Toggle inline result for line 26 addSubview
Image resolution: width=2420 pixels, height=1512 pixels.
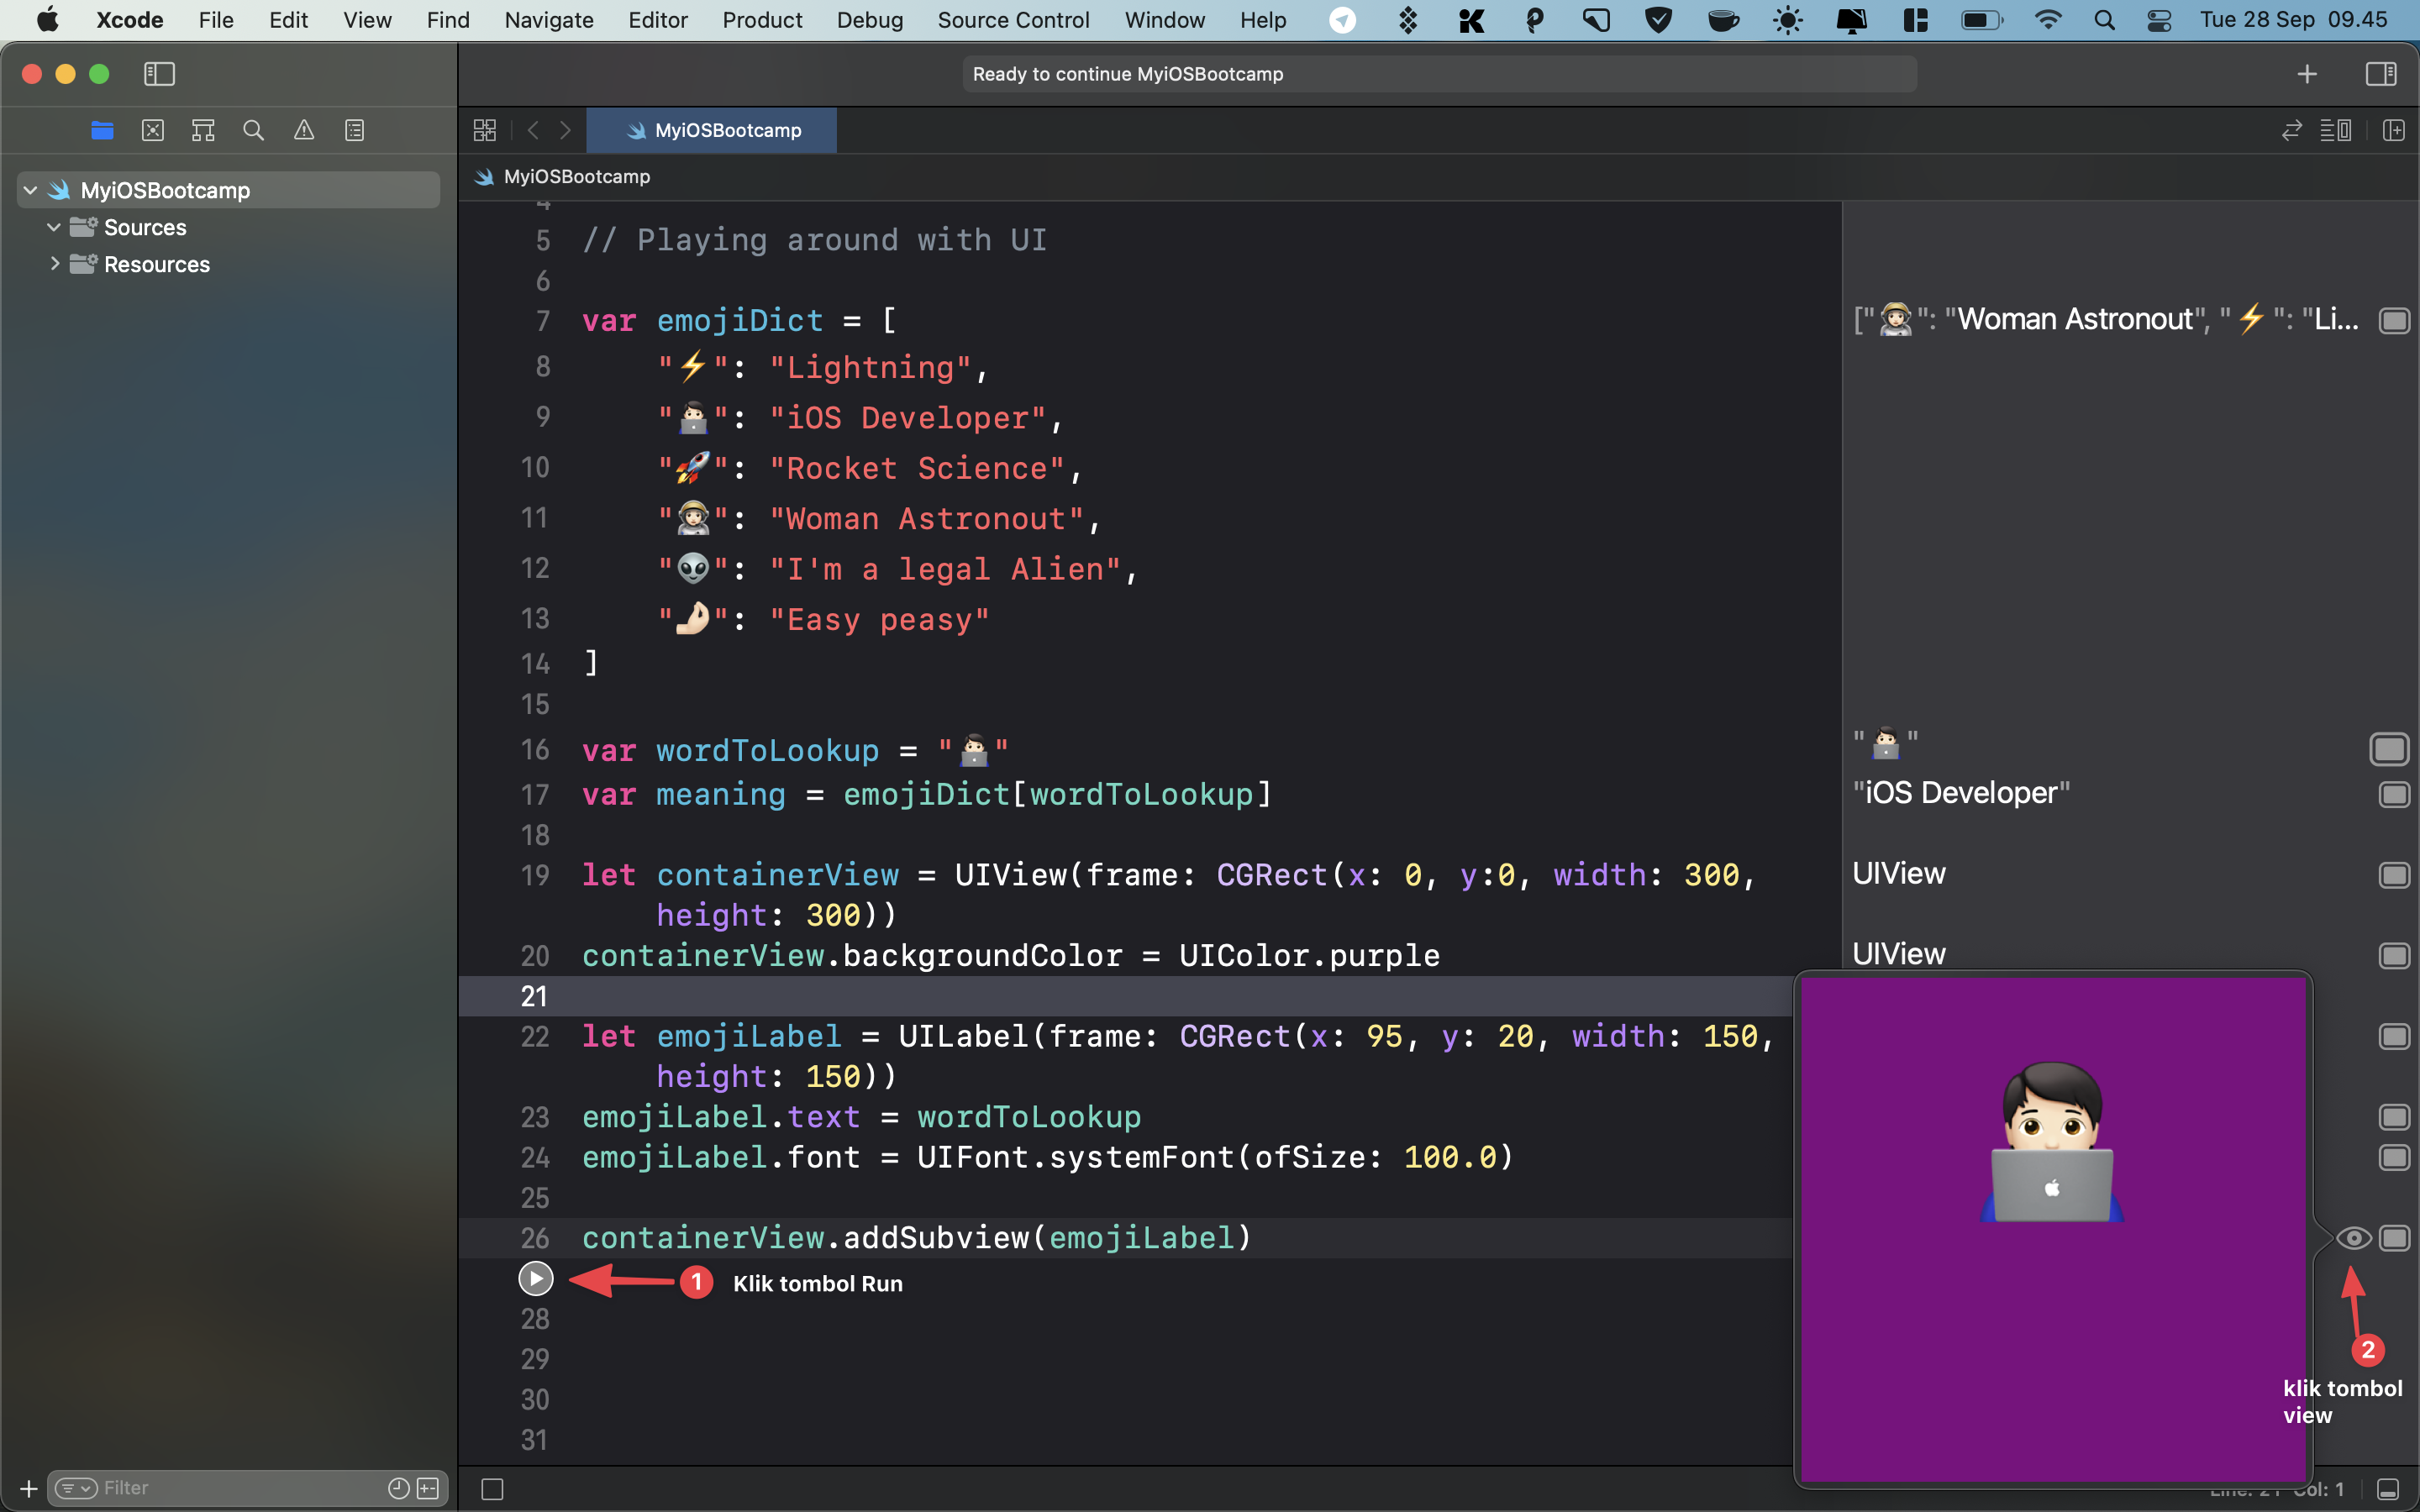pos(2394,1238)
